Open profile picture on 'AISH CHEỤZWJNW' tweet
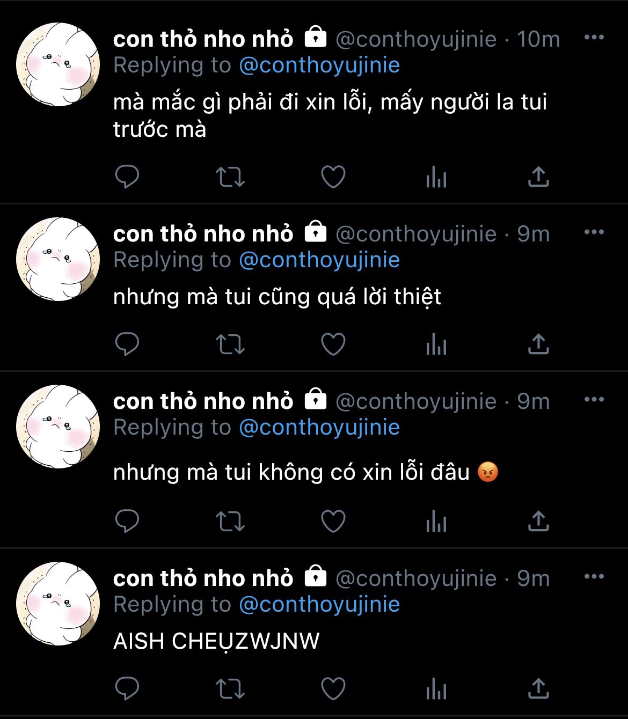This screenshot has height=719, width=628. click(58, 604)
